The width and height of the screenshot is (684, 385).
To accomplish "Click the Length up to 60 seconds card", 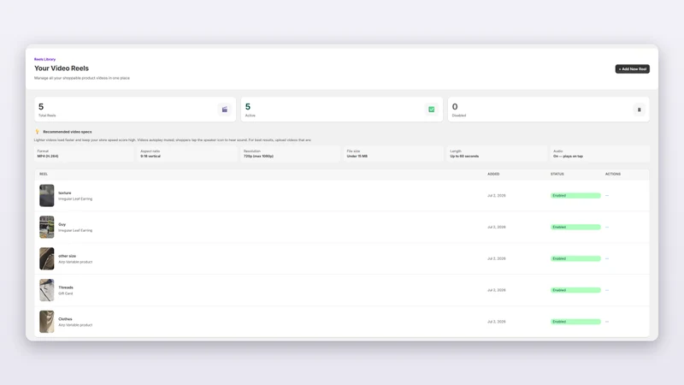I will point(497,154).
